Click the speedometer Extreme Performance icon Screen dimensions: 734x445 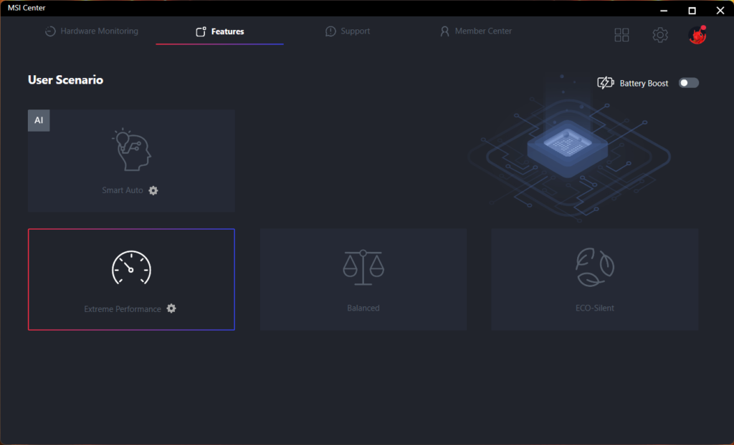point(131,268)
